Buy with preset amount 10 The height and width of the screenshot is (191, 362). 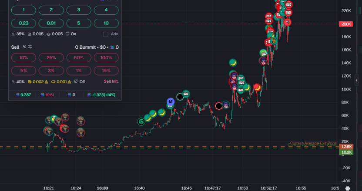106,23
